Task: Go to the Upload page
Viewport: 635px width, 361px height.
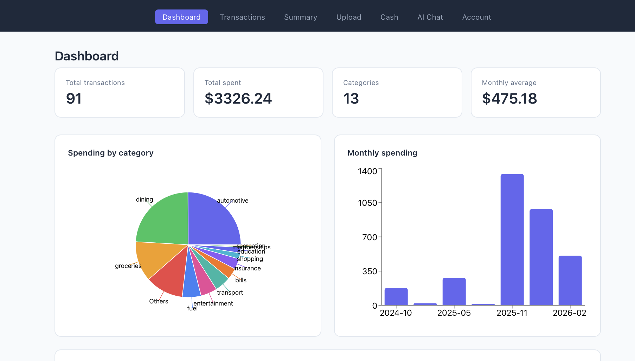Action: pyautogui.click(x=348, y=17)
